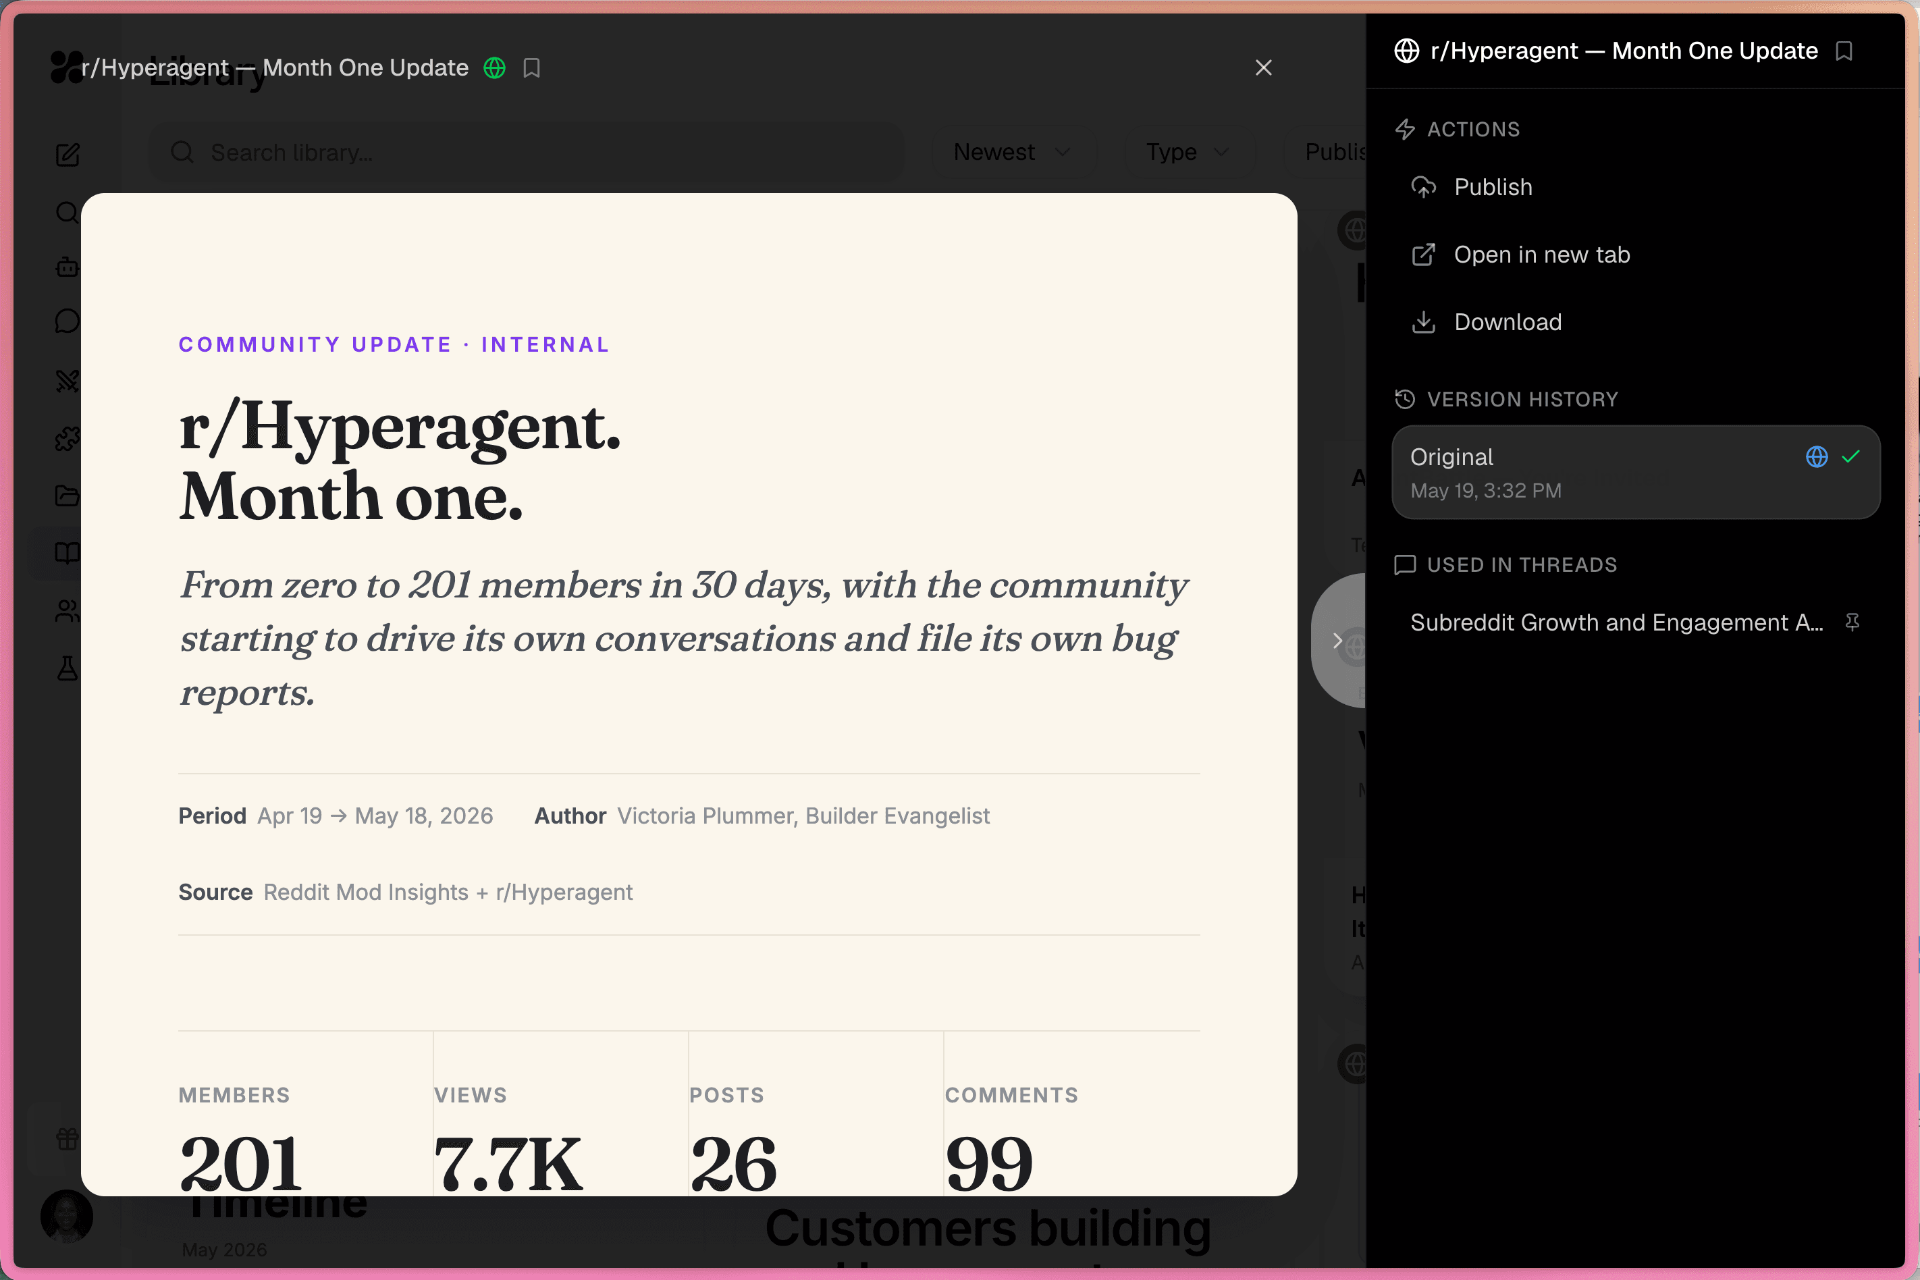
Task: Click the side panel title "r/Hyperagent — Month One Update"
Action: 1624,51
